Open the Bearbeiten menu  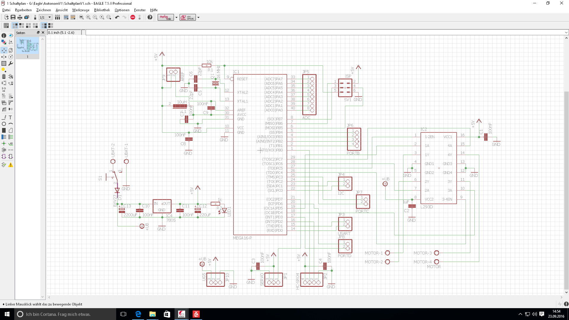pyautogui.click(x=23, y=10)
